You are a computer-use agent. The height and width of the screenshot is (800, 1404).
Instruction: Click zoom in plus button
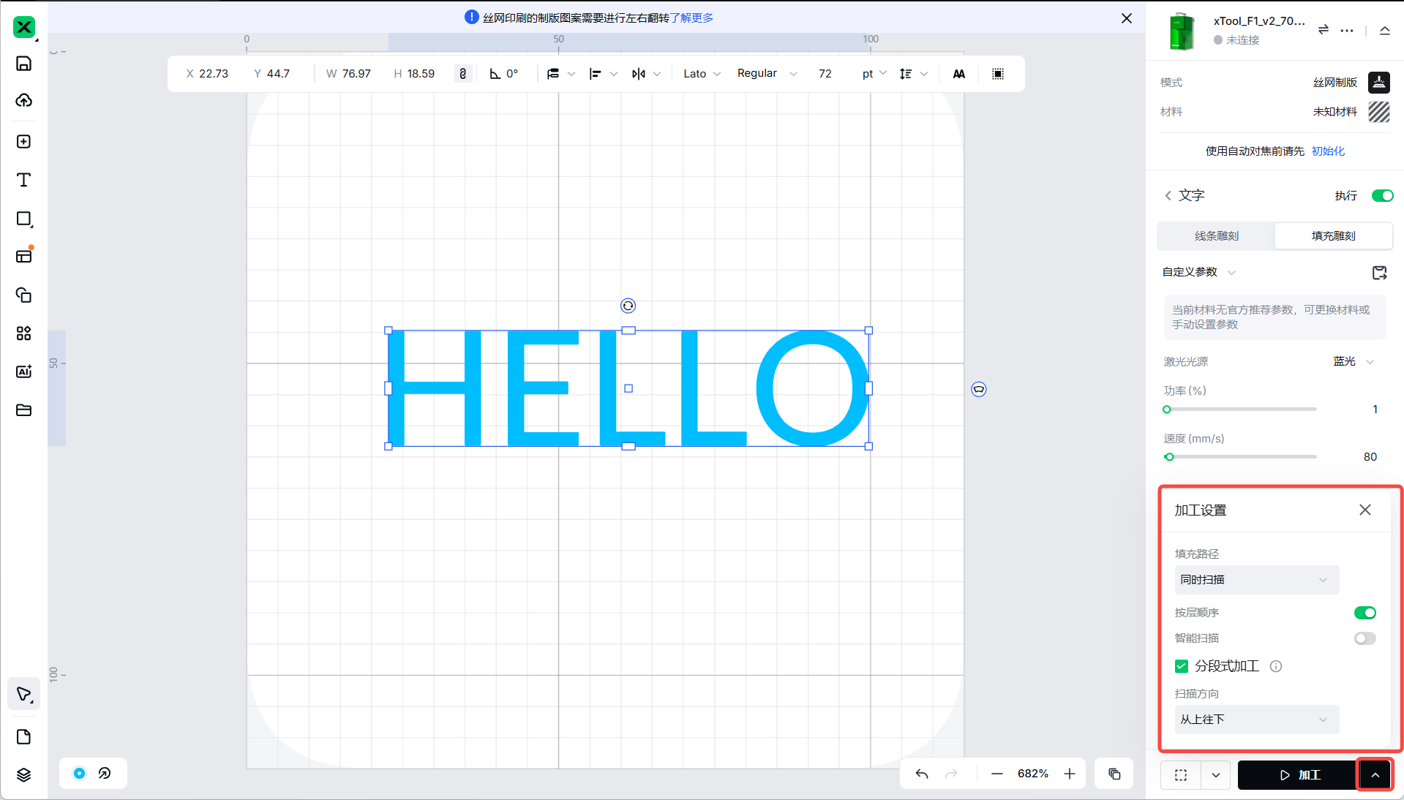1070,774
